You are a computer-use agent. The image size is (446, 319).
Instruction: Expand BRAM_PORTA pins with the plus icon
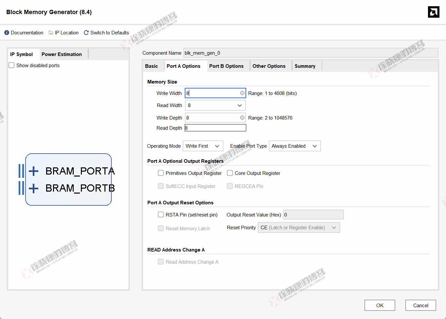point(33,171)
